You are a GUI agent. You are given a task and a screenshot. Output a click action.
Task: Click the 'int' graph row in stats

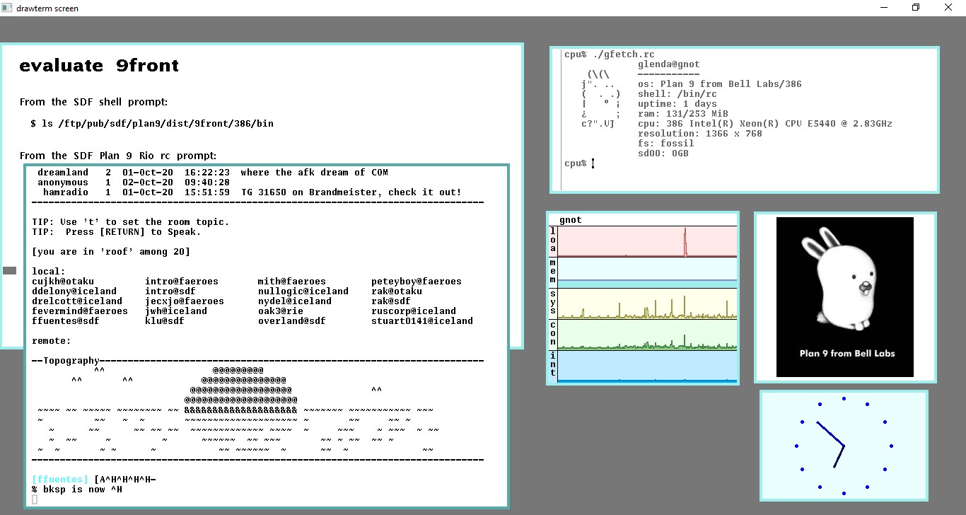[x=647, y=366]
